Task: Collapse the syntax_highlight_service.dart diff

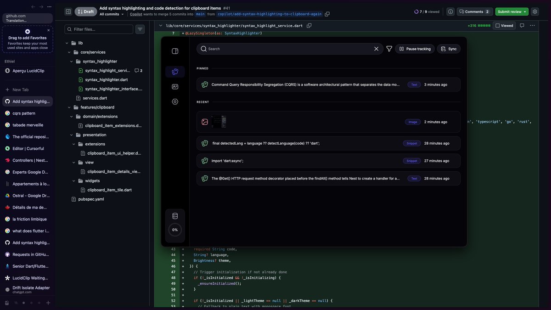Action: click(x=161, y=26)
